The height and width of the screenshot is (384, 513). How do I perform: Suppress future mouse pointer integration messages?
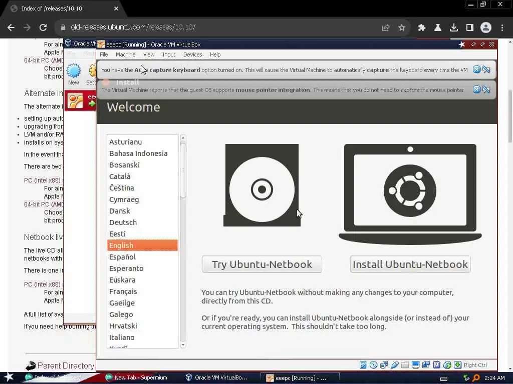coord(486,89)
